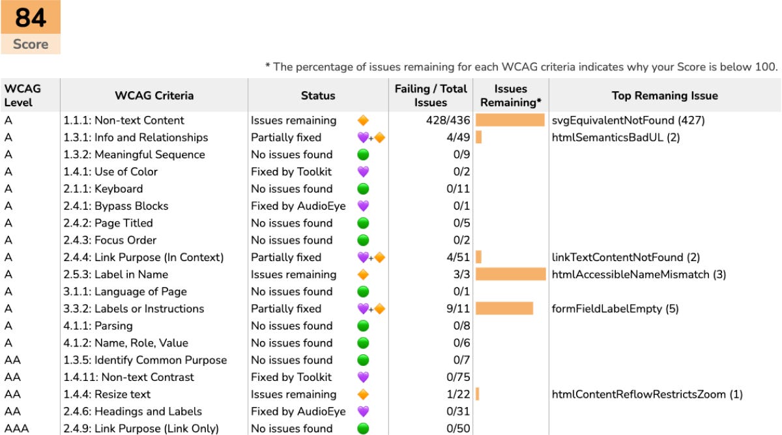Click the Status column header
Viewport: 782px width, 435px height.
click(318, 95)
